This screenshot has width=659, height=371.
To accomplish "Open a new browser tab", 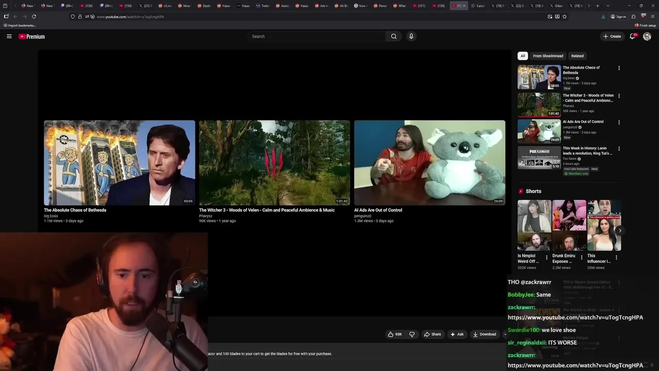I will tap(597, 6).
